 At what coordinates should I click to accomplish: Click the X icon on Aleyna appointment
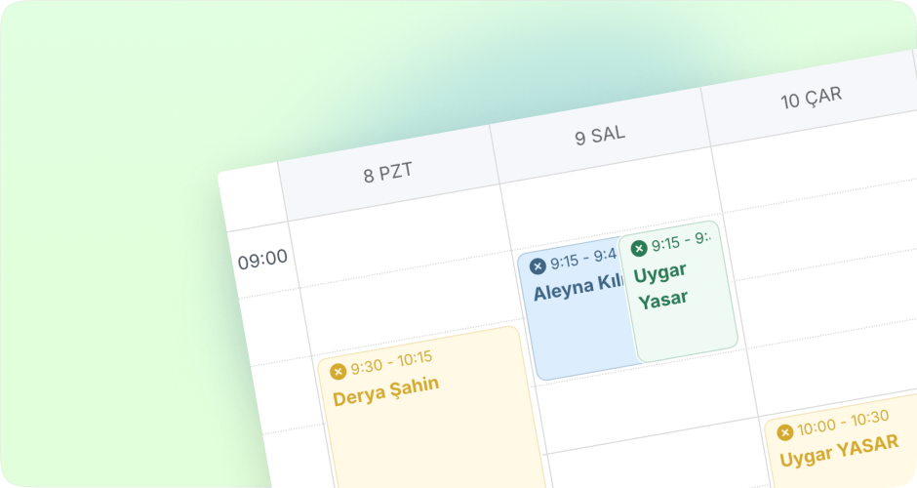[538, 266]
